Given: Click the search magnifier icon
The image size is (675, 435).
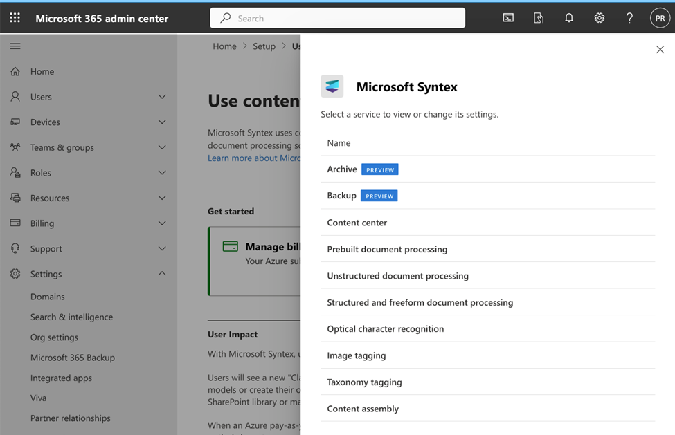Looking at the screenshot, I should click(x=226, y=17).
